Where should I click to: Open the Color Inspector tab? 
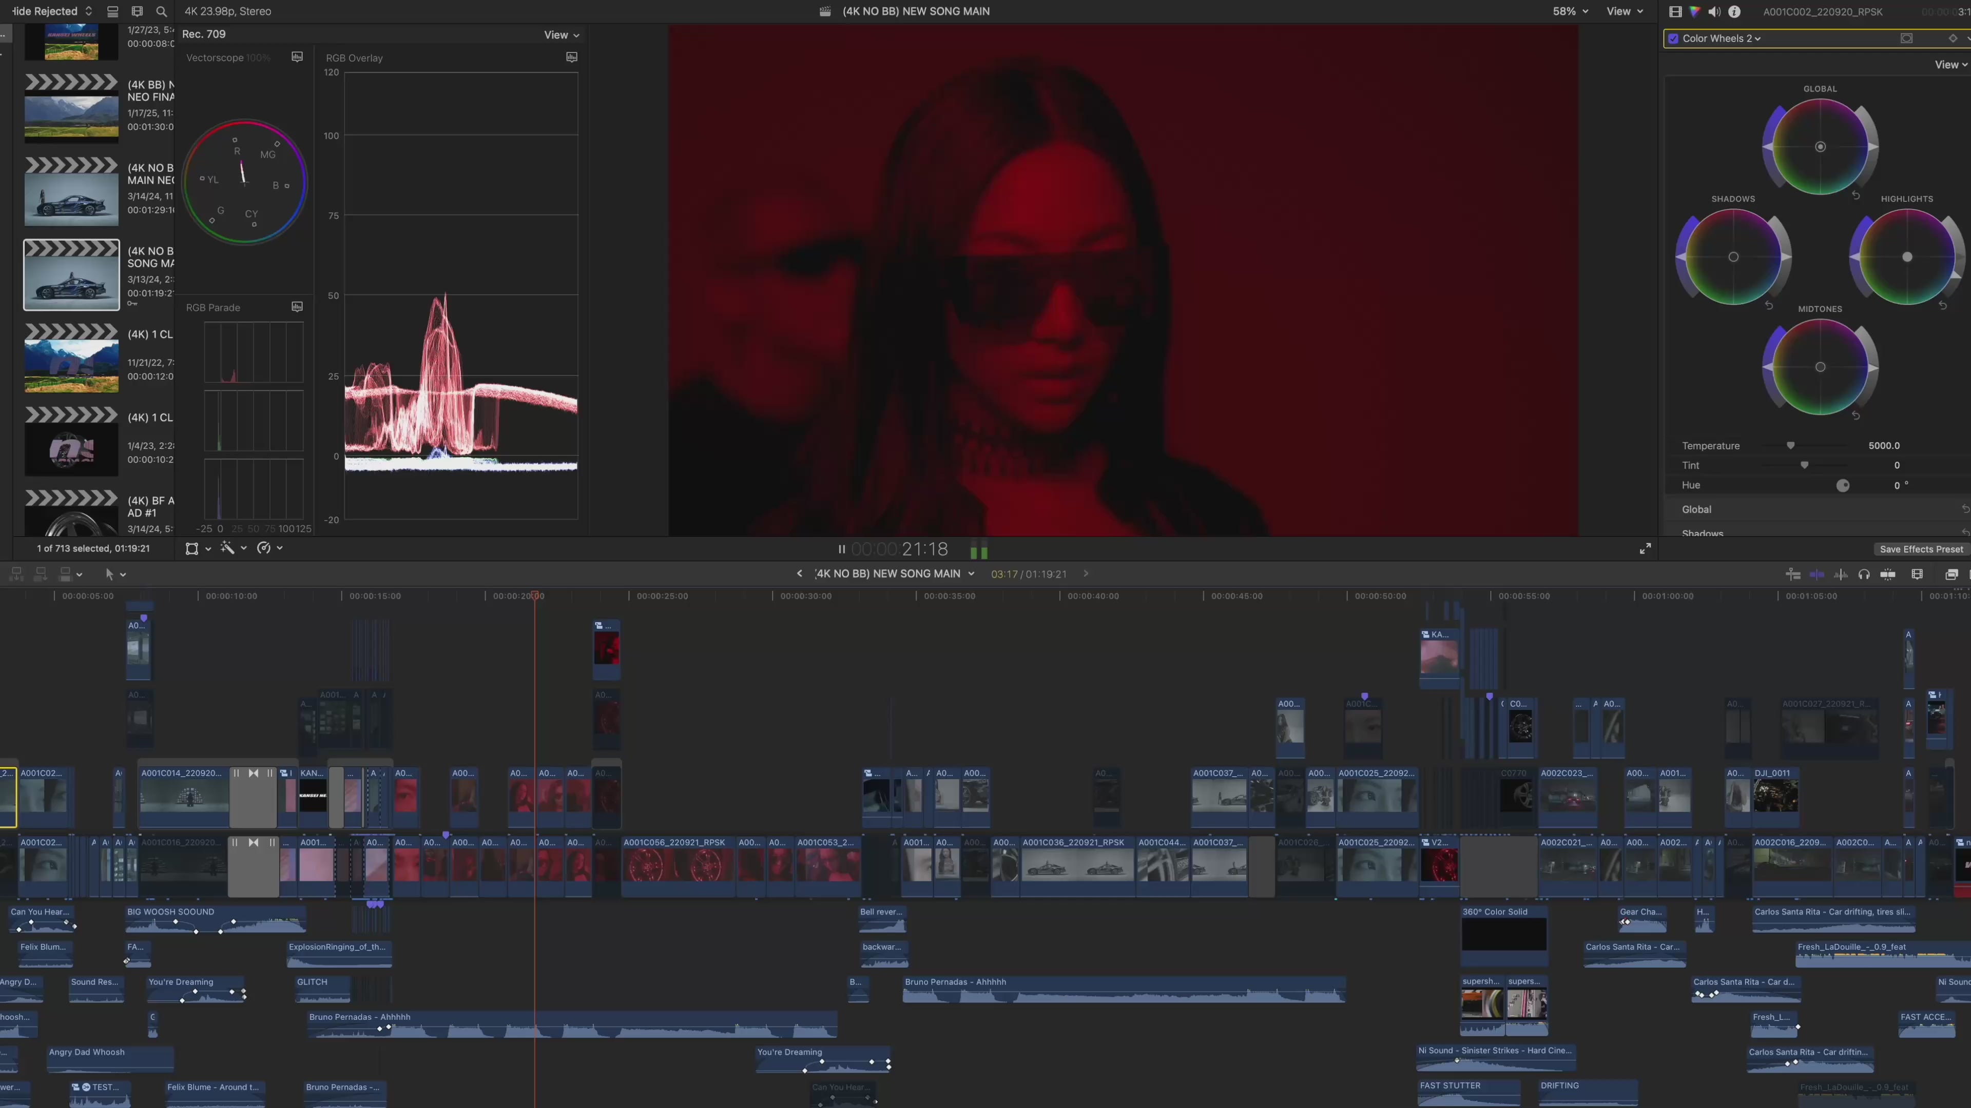click(1695, 11)
